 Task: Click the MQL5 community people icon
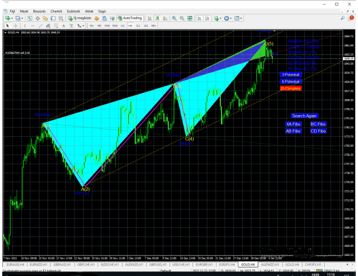[x=104, y=18]
